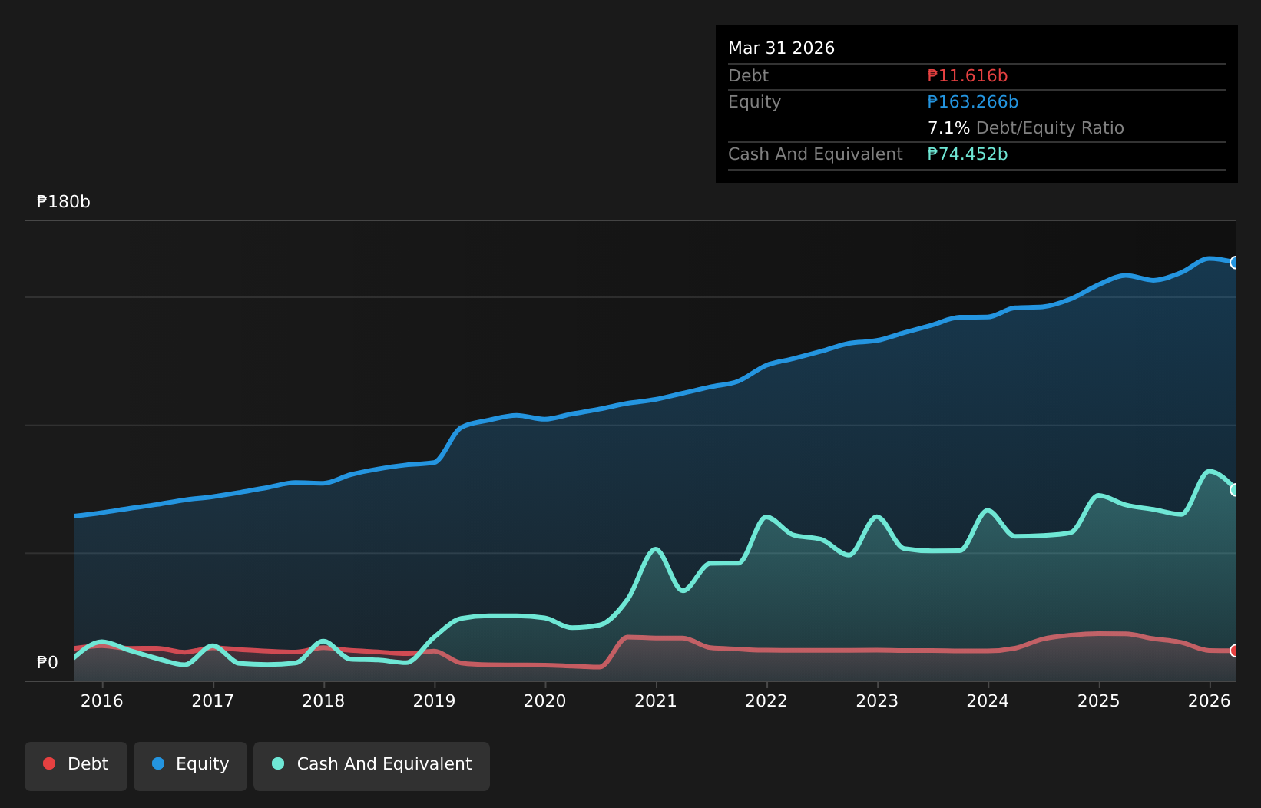Click the 2024 x-axis label

988,700
